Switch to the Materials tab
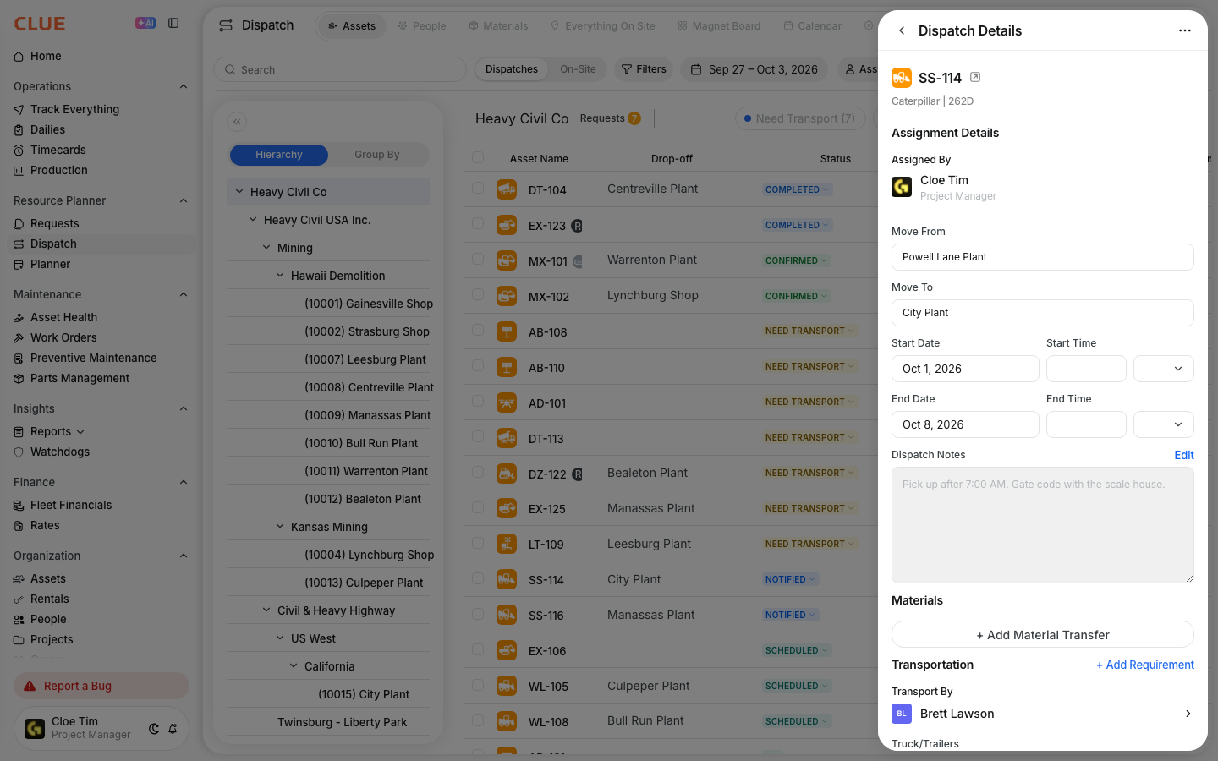Image resolution: width=1218 pixels, height=761 pixels. [x=498, y=26]
